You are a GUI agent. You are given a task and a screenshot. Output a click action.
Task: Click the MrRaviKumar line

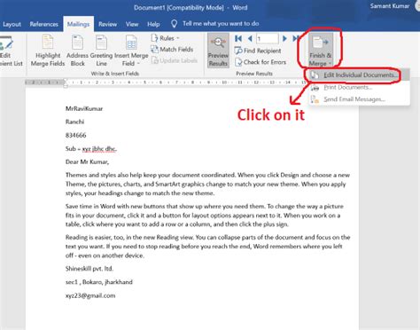pyautogui.click(x=84, y=108)
